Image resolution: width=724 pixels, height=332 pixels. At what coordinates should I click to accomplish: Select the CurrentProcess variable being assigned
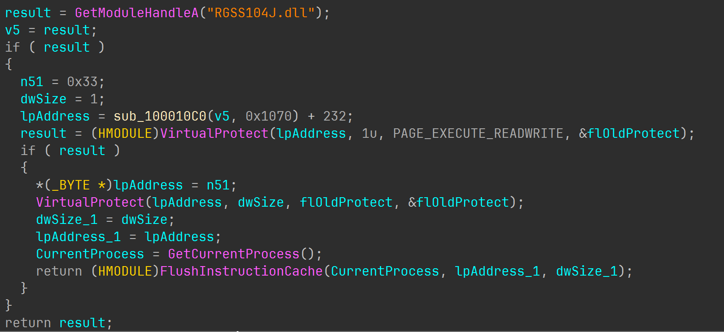point(90,254)
